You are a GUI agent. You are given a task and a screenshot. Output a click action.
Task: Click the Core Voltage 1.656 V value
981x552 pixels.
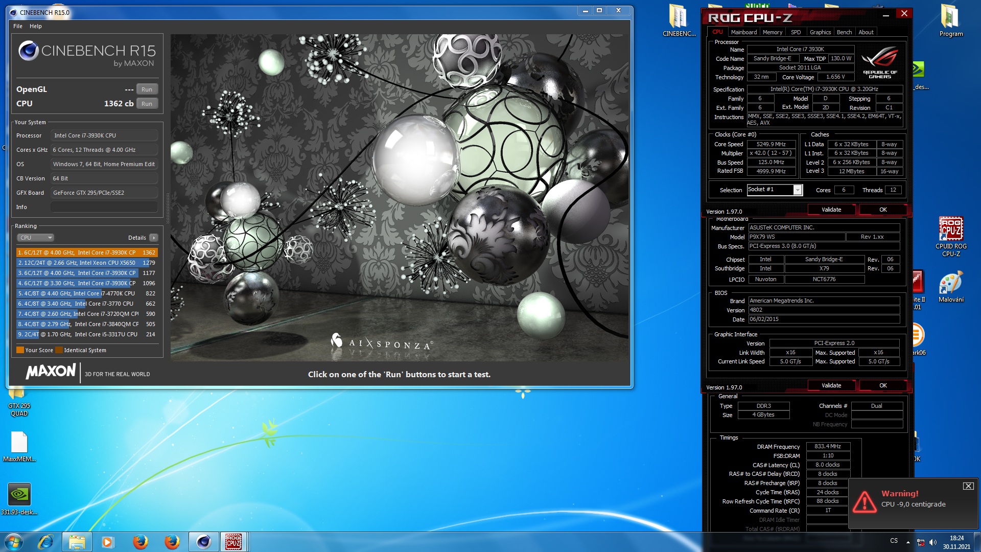[x=835, y=77]
